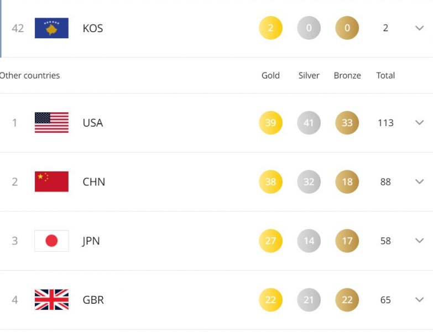Image resolution: width=433 pixels, height=332 pixels.
Task: Expand the KOS row details
Action: pyautogui.click(x=419, y=28)
